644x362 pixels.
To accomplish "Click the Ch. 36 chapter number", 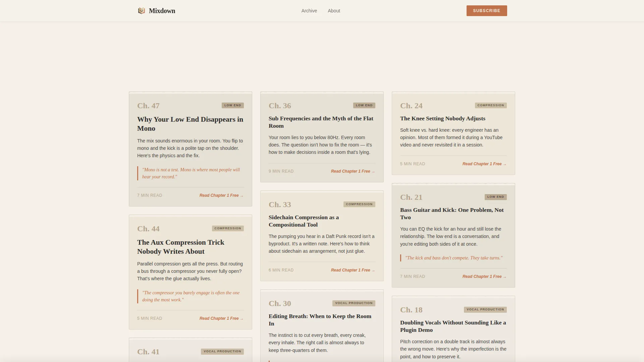I will [280, 106].
